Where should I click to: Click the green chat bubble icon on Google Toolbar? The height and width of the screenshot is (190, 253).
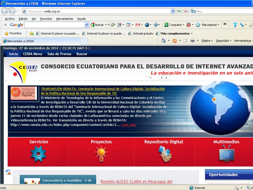113,25
